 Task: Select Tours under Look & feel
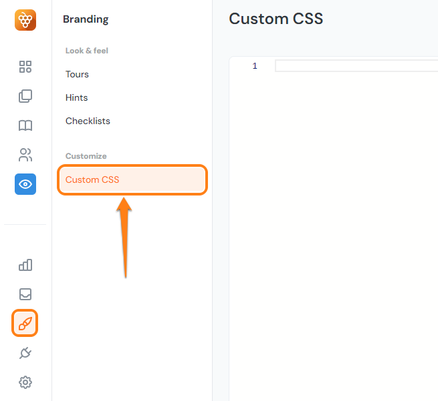point(77,74)
